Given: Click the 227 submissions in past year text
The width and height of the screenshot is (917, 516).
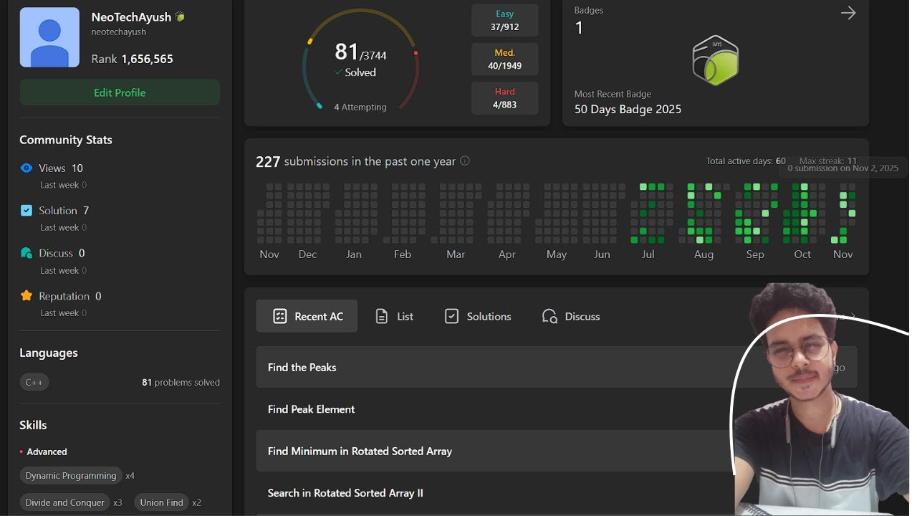Looking at the screenshot, I should (x=355, y=161).
